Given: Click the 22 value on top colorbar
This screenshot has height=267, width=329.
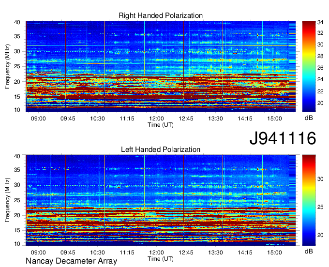Looking at the screenshot, I should (x=320, y=91).
